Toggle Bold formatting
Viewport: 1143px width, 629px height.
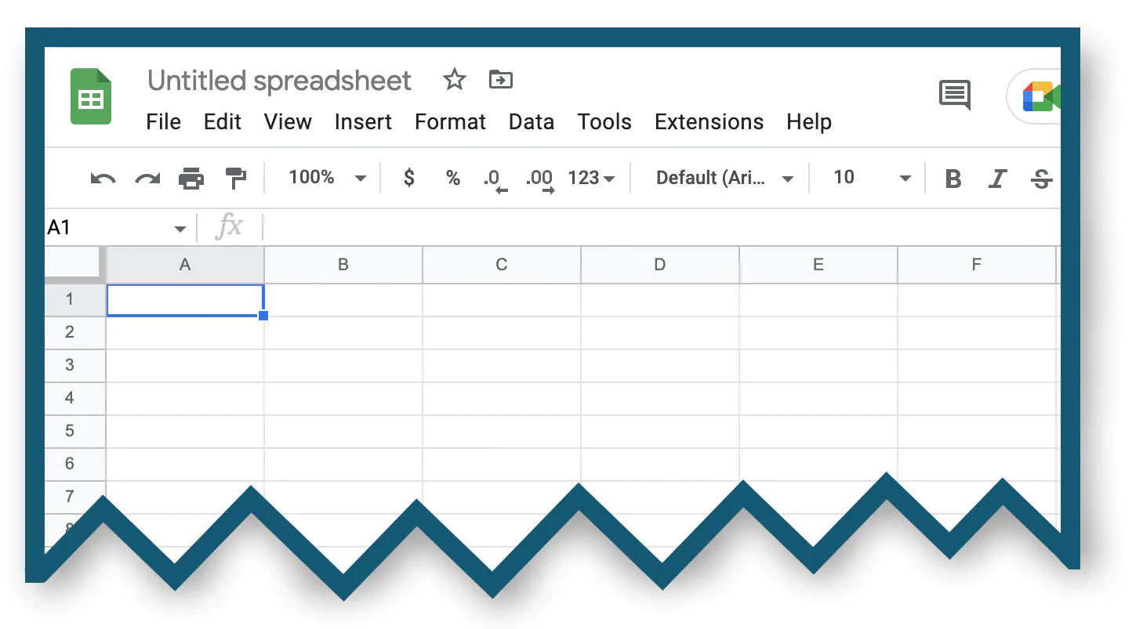953,179
